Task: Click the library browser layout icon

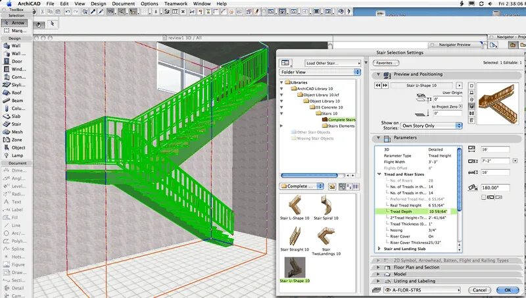Action: click(x=285, y=62)
